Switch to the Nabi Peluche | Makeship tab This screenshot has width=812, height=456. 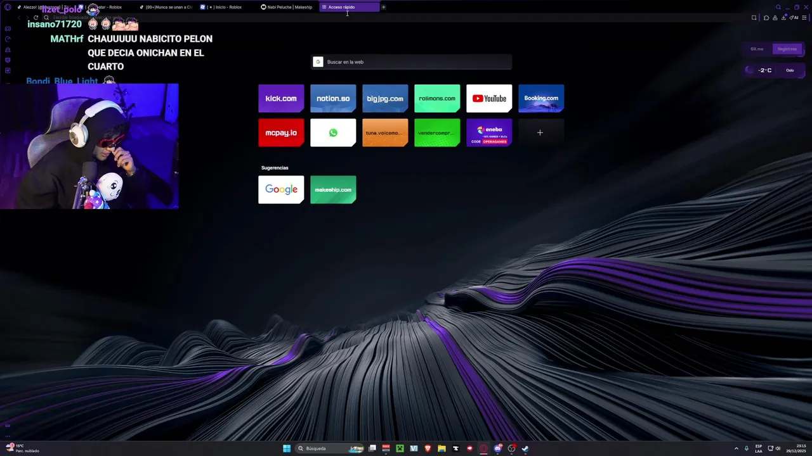tap(287, 7)
